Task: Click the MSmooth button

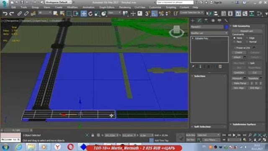Action: click(x=237, y=78)
